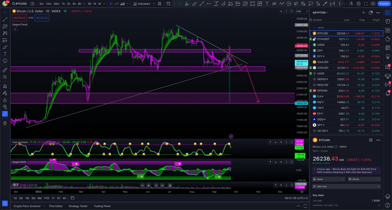The height and width of the screenshot is (210, 392).
Task: Select the rectangle drawing tool in top toolbar
Action: click(253, 4)
